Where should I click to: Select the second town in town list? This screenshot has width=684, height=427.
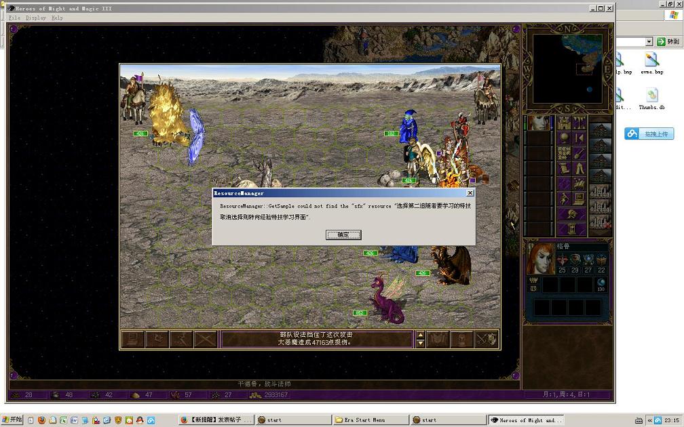coord(601,146)
